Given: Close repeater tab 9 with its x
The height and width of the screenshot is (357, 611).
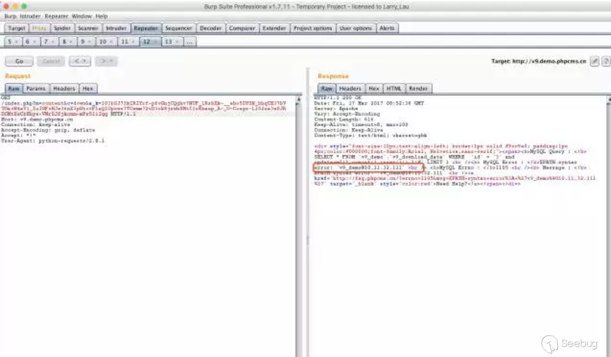Looking at the screenshot, I should pos(90,42).
